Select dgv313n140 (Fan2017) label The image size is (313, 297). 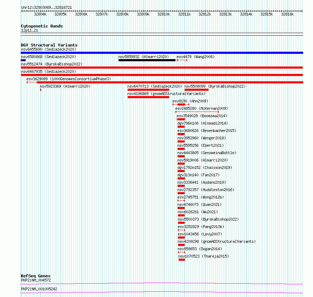[x=198, y=175]
